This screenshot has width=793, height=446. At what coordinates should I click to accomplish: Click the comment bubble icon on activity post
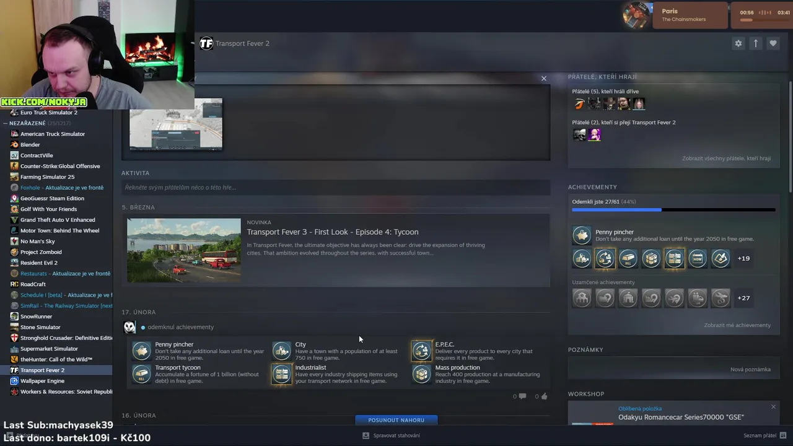click(x=522, y=396)
